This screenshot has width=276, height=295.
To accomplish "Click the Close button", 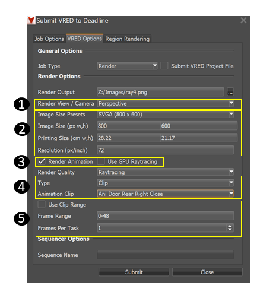I will click(207, 272).
